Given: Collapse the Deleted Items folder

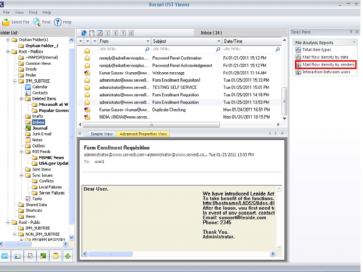Looking at the screenshot, I should [x=22, y=99].
